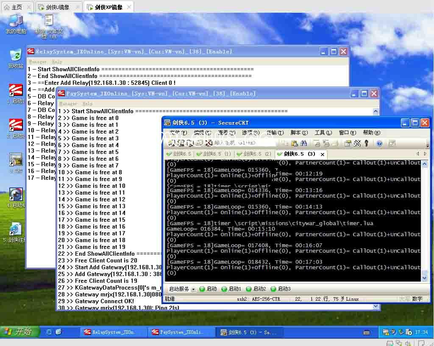Open the SecureCRT help question mark icon

[x=379, y=143]
